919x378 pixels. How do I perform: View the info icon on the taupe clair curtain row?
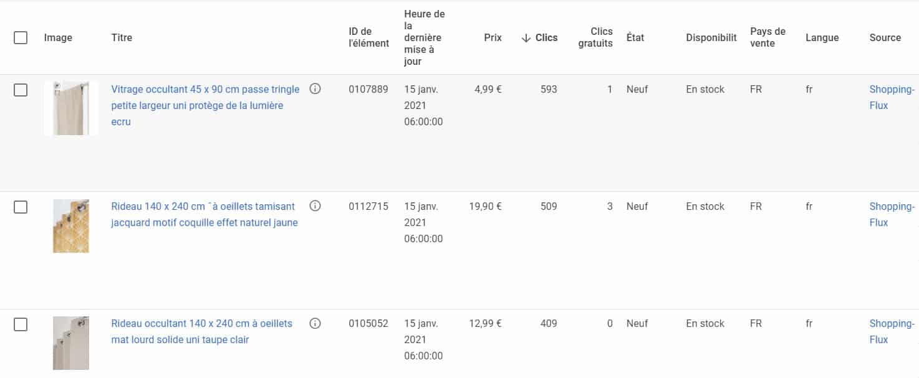(x=315, y=323)
